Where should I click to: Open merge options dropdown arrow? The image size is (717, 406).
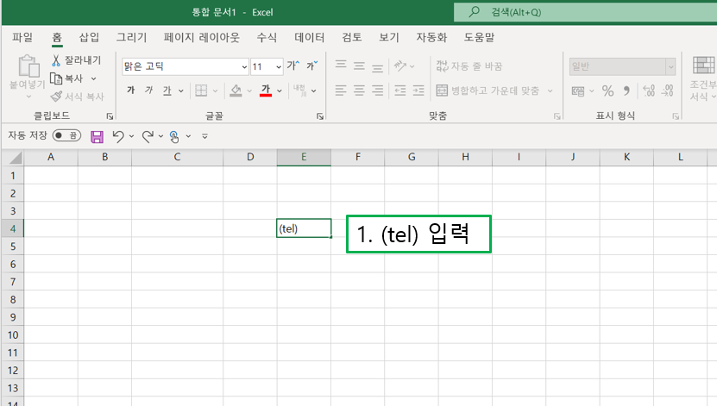550,91
